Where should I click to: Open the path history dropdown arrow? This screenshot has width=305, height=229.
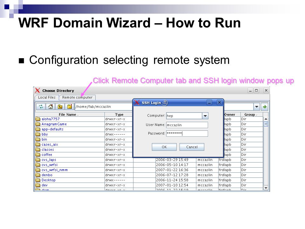click(x=257, y=107)
